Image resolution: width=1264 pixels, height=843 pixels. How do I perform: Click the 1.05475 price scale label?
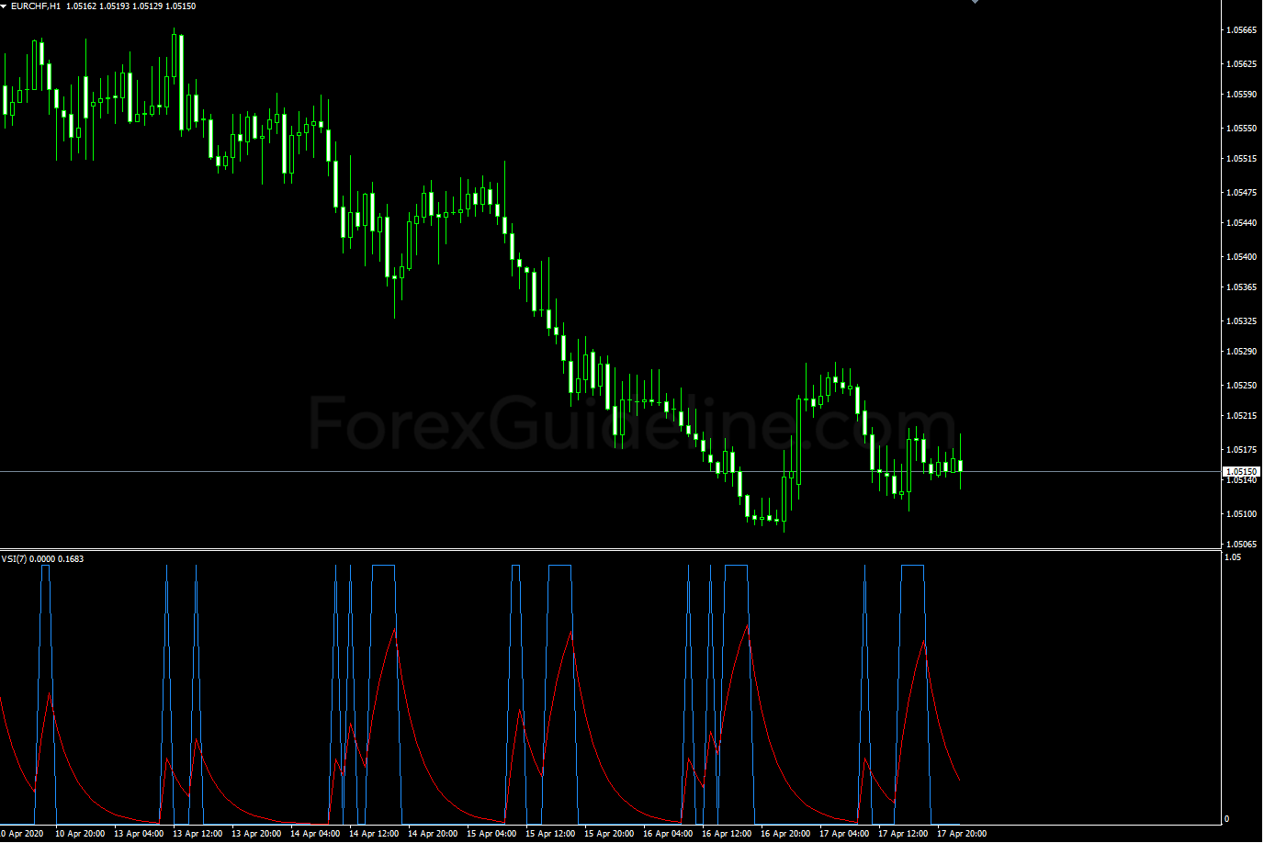(x=1241, y=193)
